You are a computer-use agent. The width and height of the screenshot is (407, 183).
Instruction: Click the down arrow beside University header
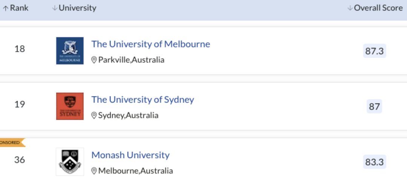pos(55,8)
